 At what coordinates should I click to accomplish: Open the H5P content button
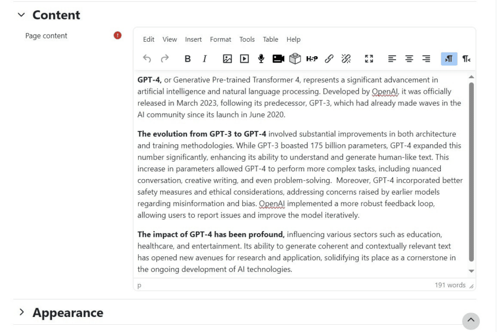point(312,59)
